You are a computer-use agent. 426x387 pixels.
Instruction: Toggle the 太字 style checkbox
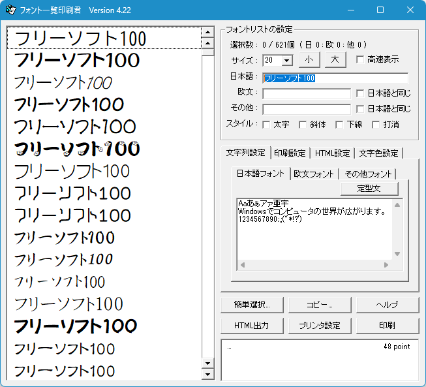266,125
